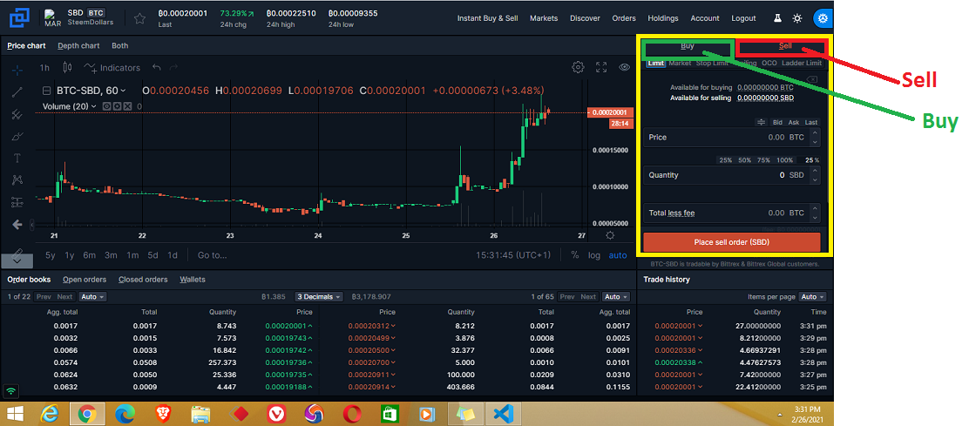Open Trade history Items per page dropdown
Image resolution: width=969 pixels, height=426 pixels.
pos(813,297)
